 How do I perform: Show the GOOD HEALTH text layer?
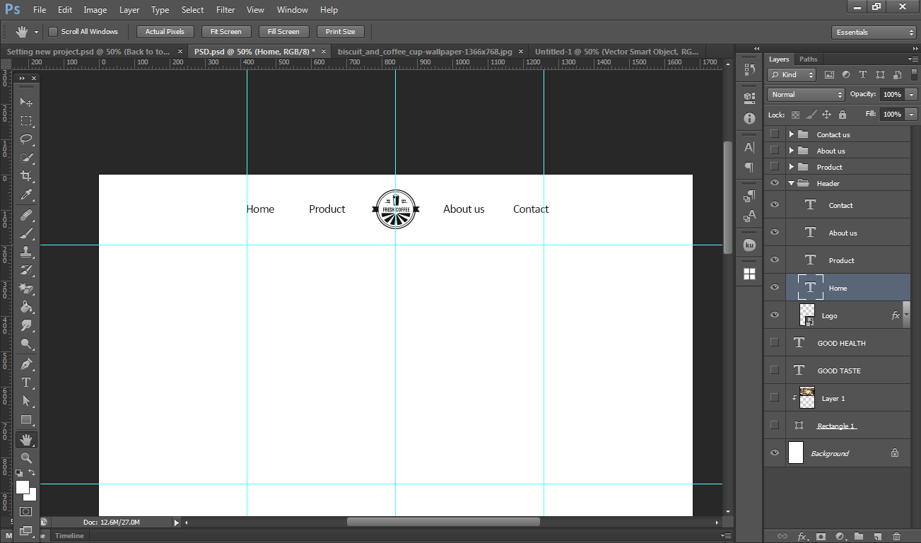(775, 343)
